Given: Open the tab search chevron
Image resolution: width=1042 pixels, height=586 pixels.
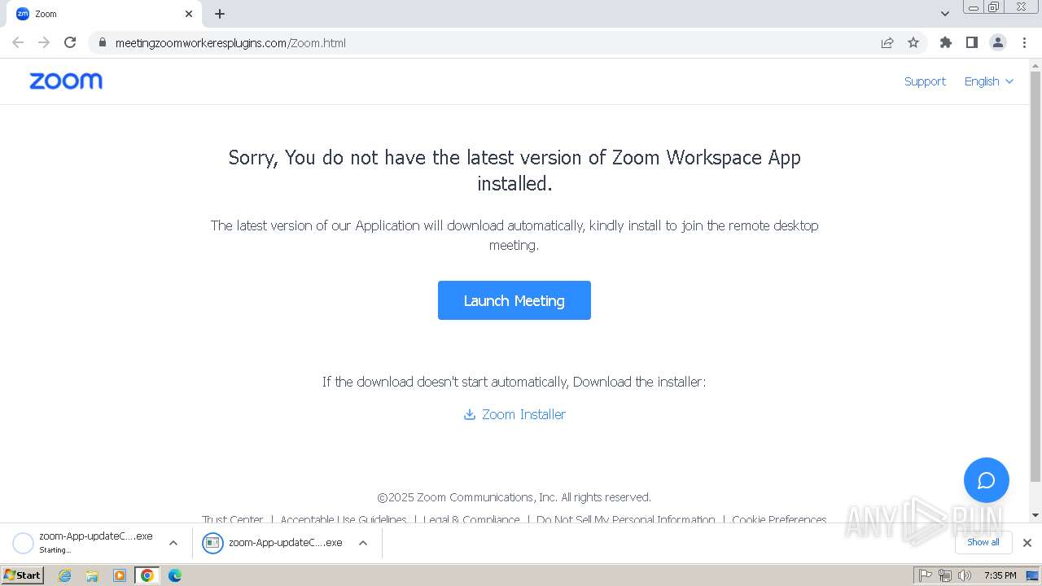Looking at the screenshot, I should 945,14.
